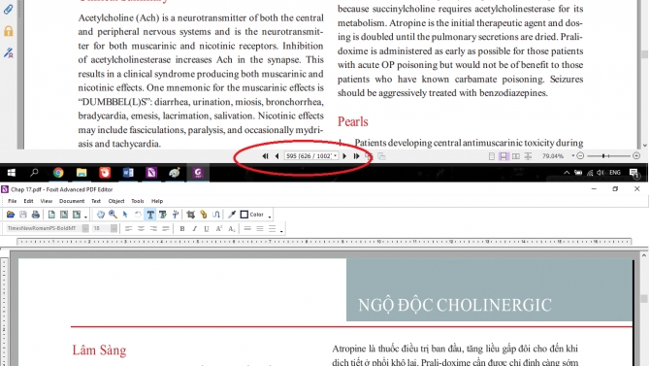The width and height of the screenshot is (650, 366).
Task: Go to next page arrow
Action: pos(344,156)
